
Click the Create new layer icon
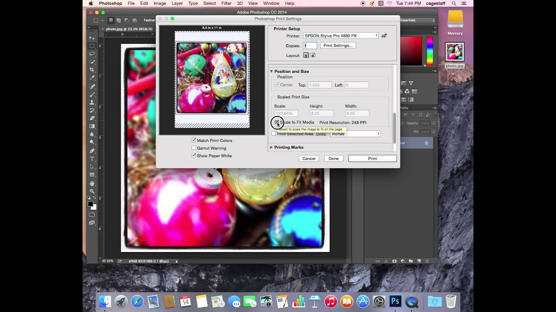(x=419, y=261)
